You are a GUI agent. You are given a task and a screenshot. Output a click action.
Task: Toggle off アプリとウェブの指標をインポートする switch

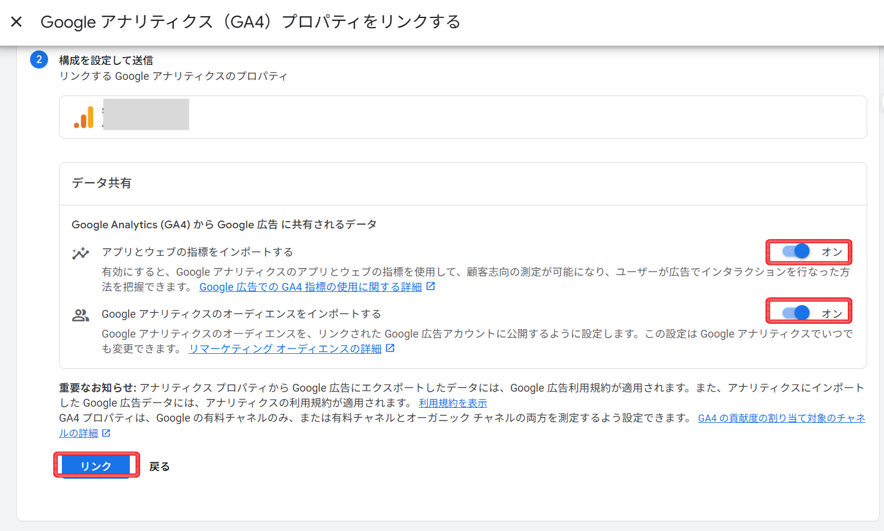point(796,251)
